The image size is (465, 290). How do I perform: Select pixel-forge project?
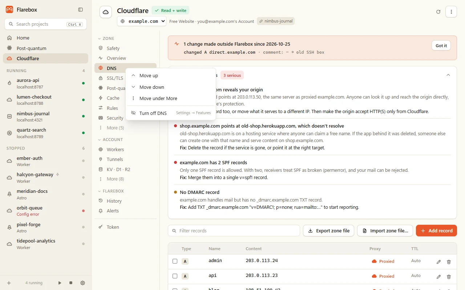[45, 227]
